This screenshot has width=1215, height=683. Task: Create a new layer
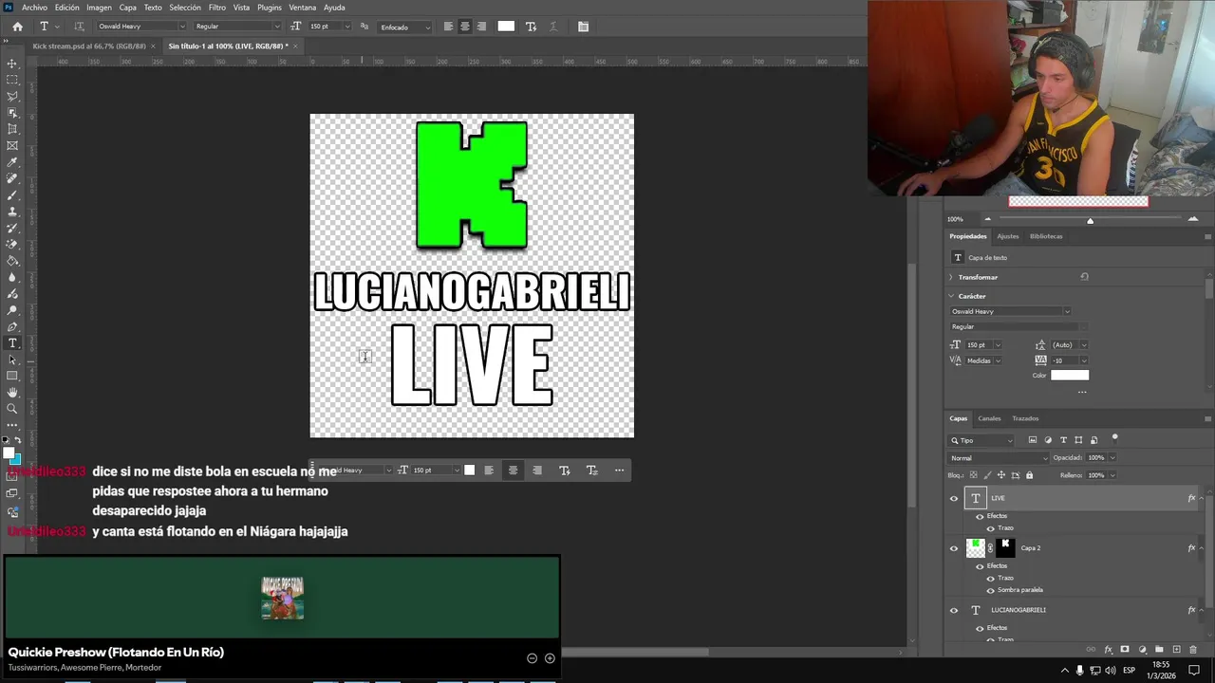pos(1176,650)
